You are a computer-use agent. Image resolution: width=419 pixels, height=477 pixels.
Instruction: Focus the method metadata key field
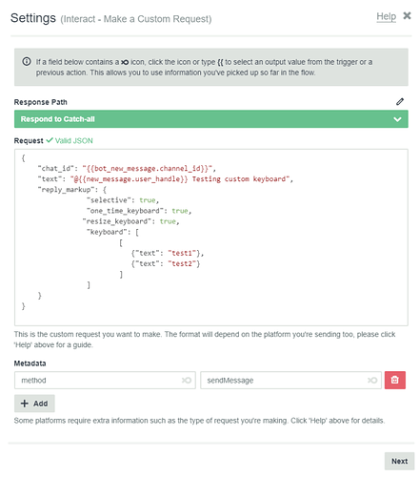pyautogui.click(x=105, y=380)
